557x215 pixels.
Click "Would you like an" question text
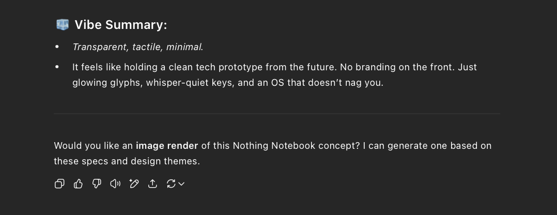pos(88,146)
